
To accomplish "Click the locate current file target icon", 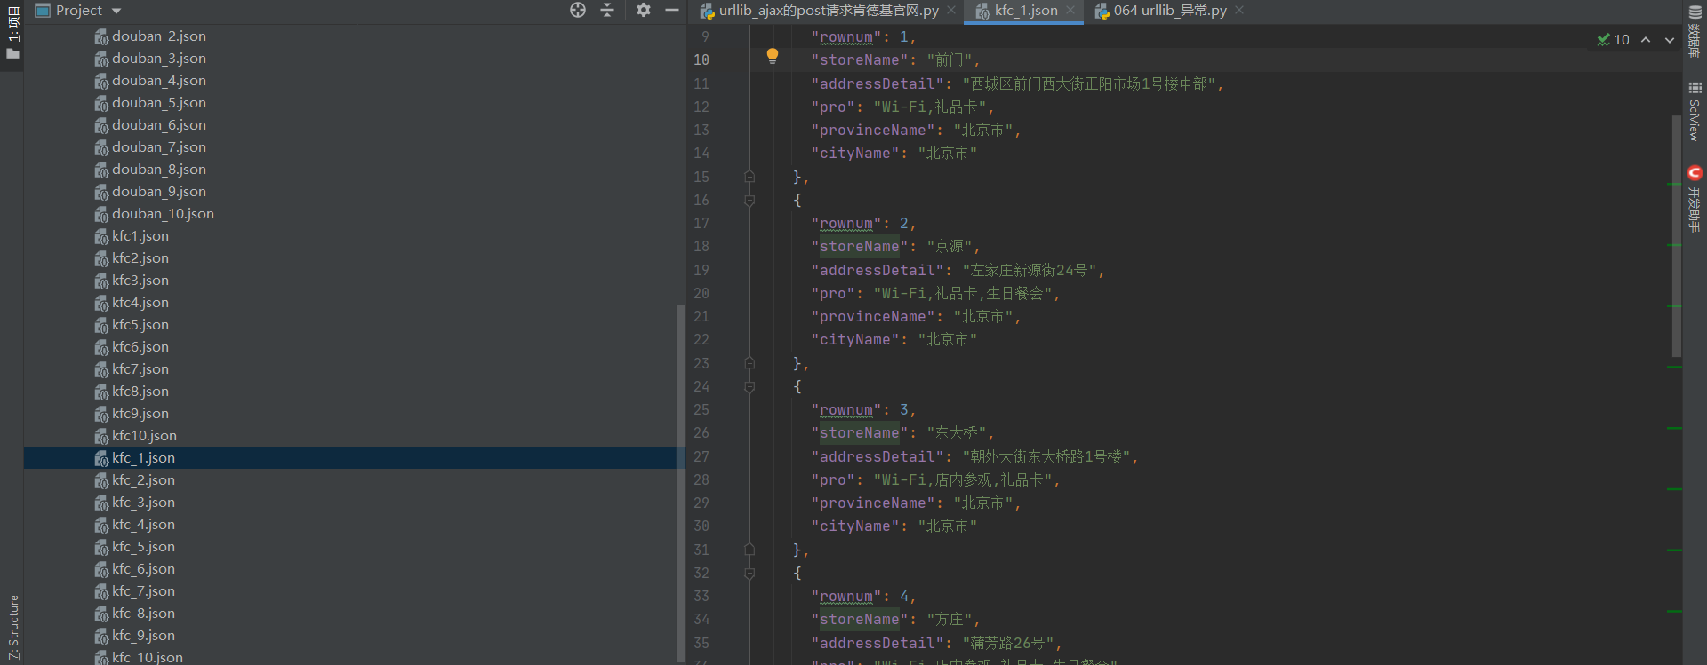I will [578, 10].
